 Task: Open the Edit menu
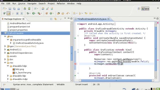8,3
